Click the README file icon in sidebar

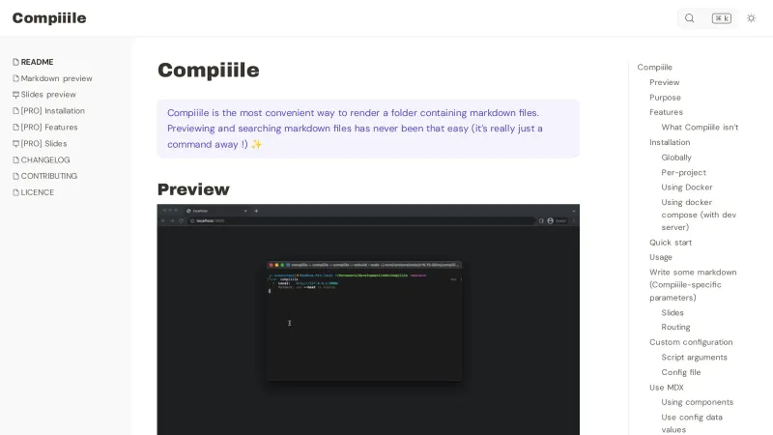(x=15, y=62)
